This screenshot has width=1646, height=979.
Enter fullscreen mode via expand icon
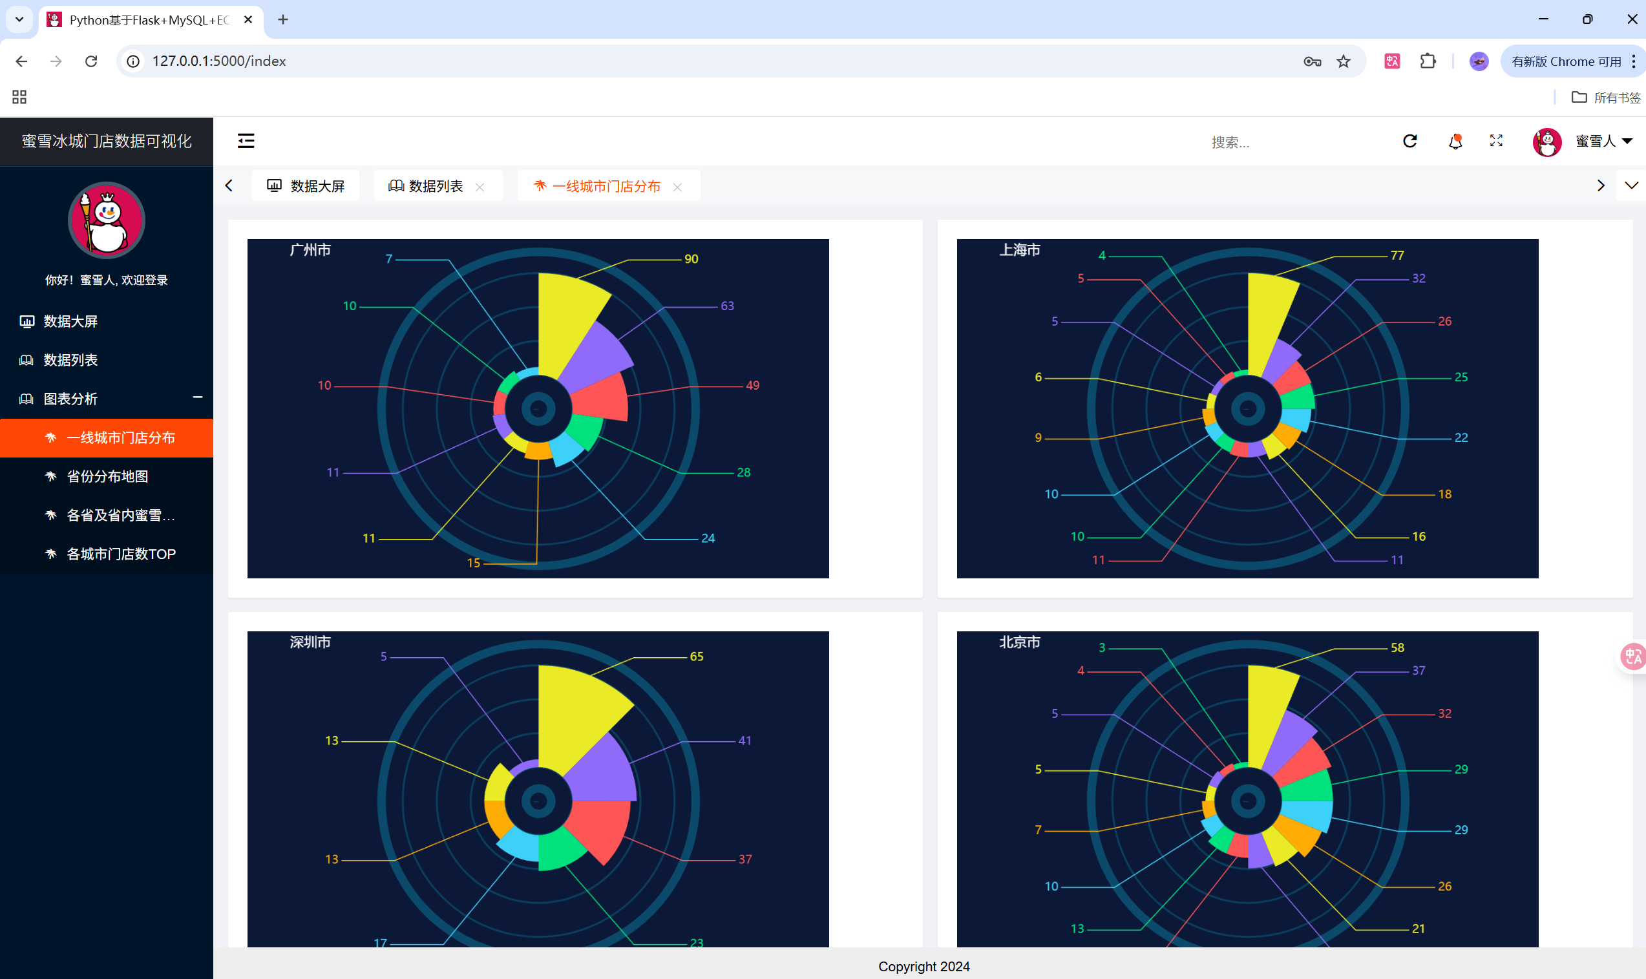point(1495,140)
